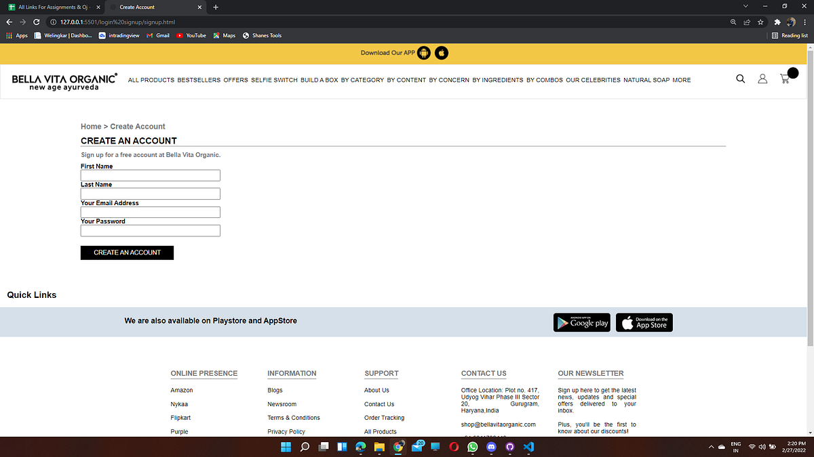The height and width of the screenshot is (457, 814).
Task: Open the search icon in the header
Action: click(x=740, y=79)
